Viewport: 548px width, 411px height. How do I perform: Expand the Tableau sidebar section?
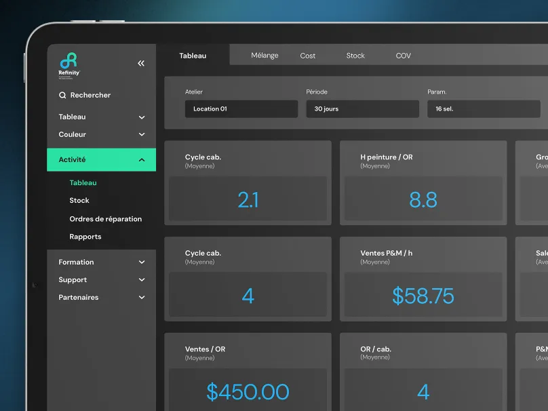[142, 117]
